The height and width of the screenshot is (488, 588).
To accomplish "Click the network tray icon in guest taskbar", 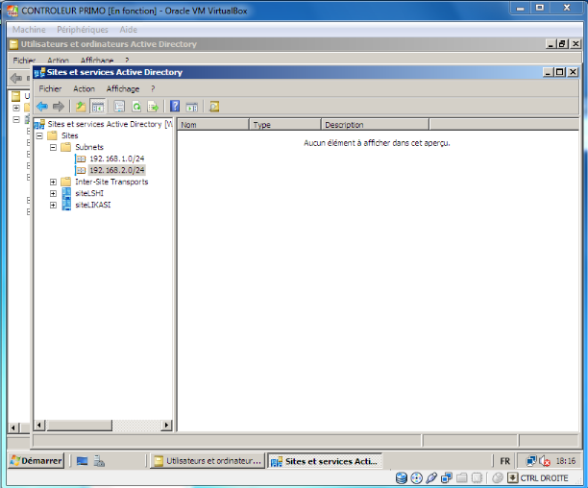I will click(x=531, y=461).
